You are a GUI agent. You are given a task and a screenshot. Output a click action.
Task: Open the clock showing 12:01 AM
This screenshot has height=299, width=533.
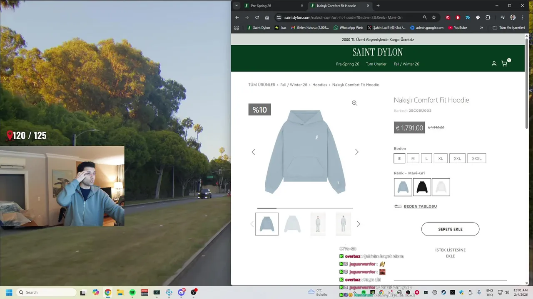[521, 292]
